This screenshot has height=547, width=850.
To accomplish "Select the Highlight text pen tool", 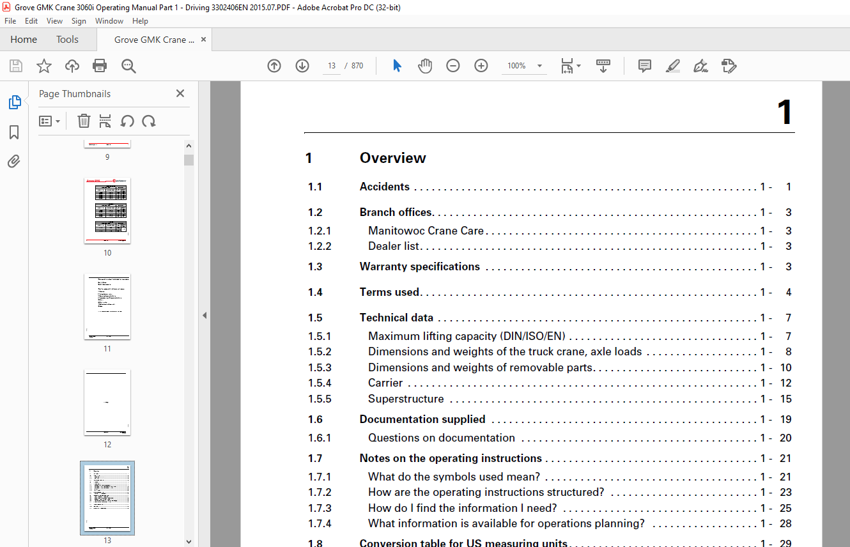I will (x=672, y=66).
